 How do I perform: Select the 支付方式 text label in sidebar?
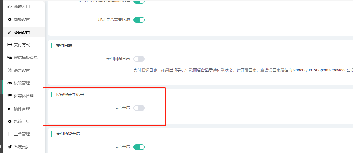click(x=22, y=45)
